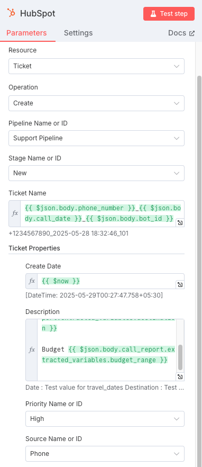This screenshot has height=467, width=202.
Task: Click the Priority Name or ID label
Action: [54, 404]
